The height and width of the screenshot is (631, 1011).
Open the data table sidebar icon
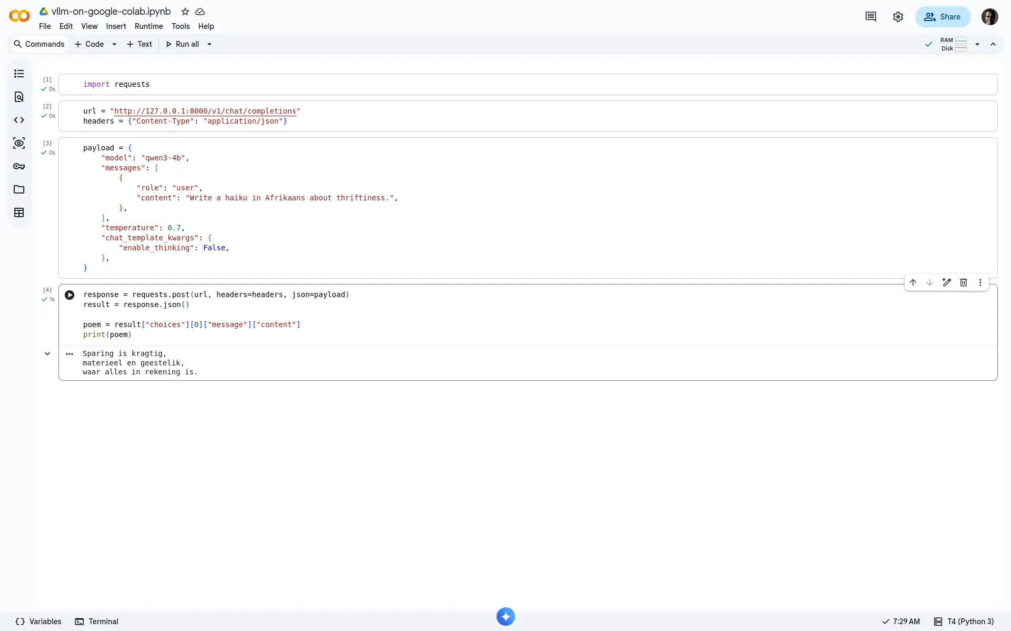(x=19, y=212)
